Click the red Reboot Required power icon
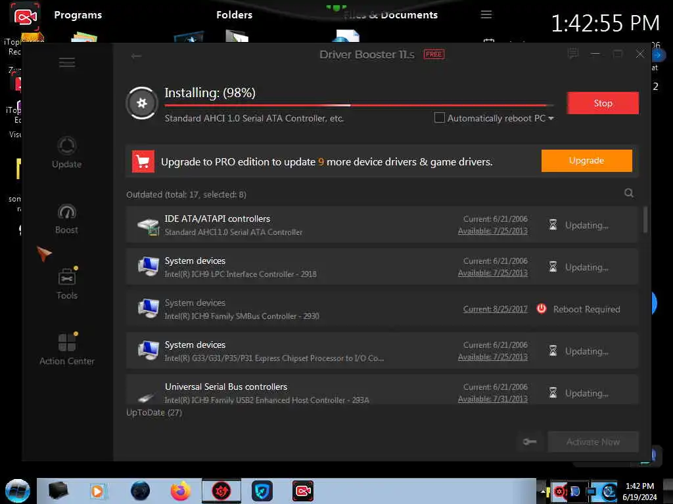Viewport: 673px width, 504px height. point(542,308)
